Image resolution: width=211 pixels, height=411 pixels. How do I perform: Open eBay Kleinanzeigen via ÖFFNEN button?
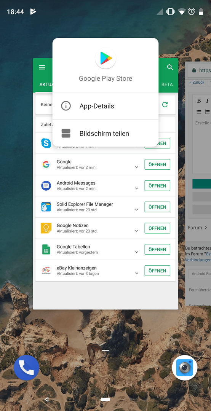(x=157, y=271)
